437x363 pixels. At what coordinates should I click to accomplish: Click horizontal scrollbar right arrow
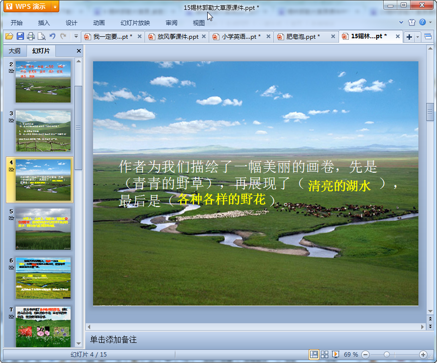click(422, 326)
